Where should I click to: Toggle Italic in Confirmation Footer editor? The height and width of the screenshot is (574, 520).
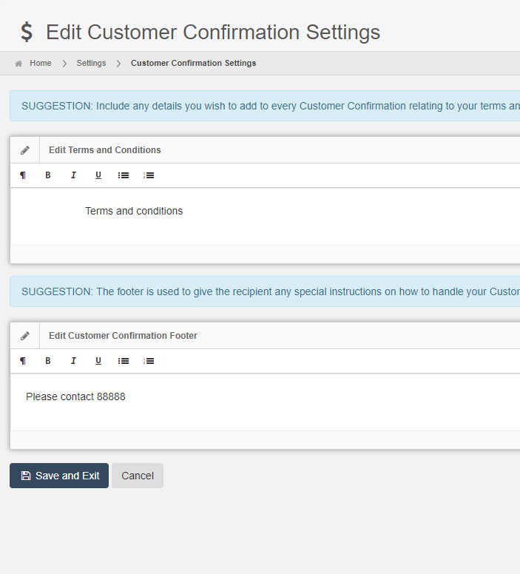click(x=73, y=361)
